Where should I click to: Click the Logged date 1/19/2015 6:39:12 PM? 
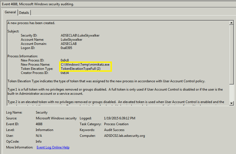coord(119,118)
